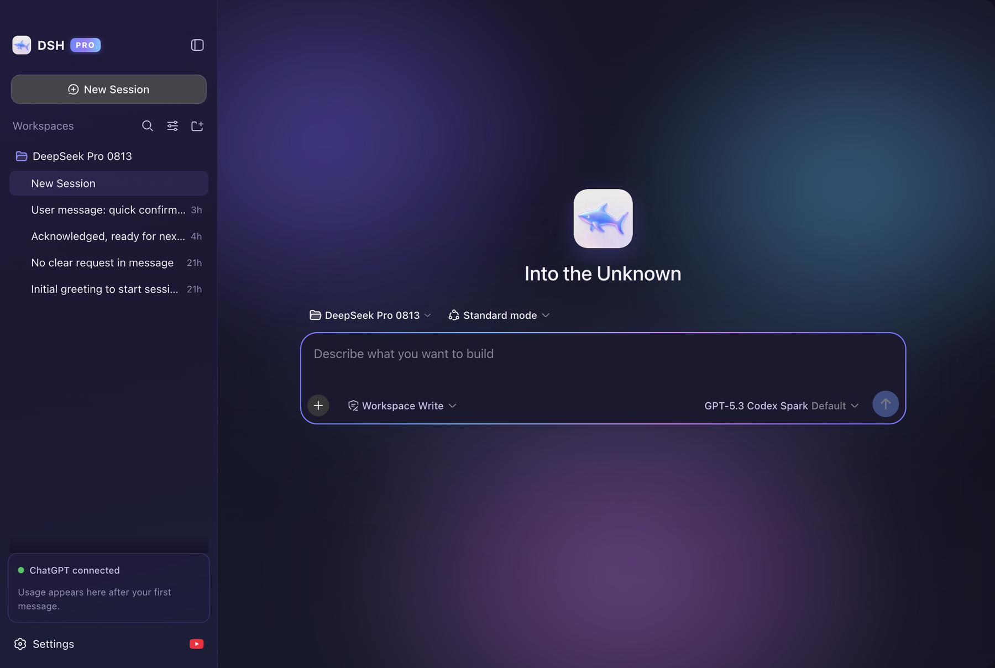Add a new workspace folder icon
The width and height of the screenshot is (995, 668).
pos(197,126)
